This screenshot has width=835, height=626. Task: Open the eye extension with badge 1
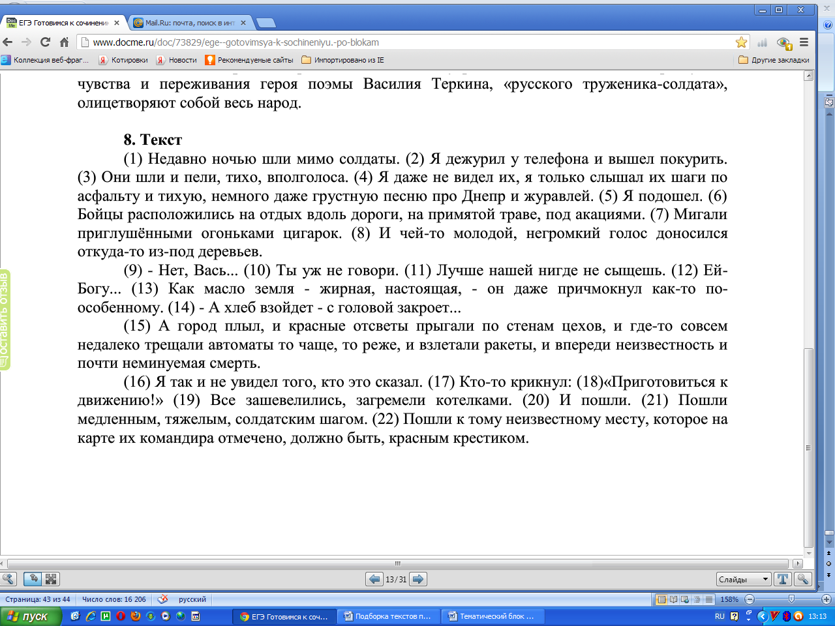pos(784,43)
